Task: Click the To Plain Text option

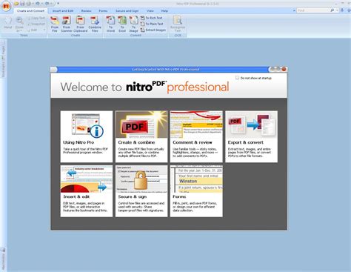Action: [x=152, y=24]
